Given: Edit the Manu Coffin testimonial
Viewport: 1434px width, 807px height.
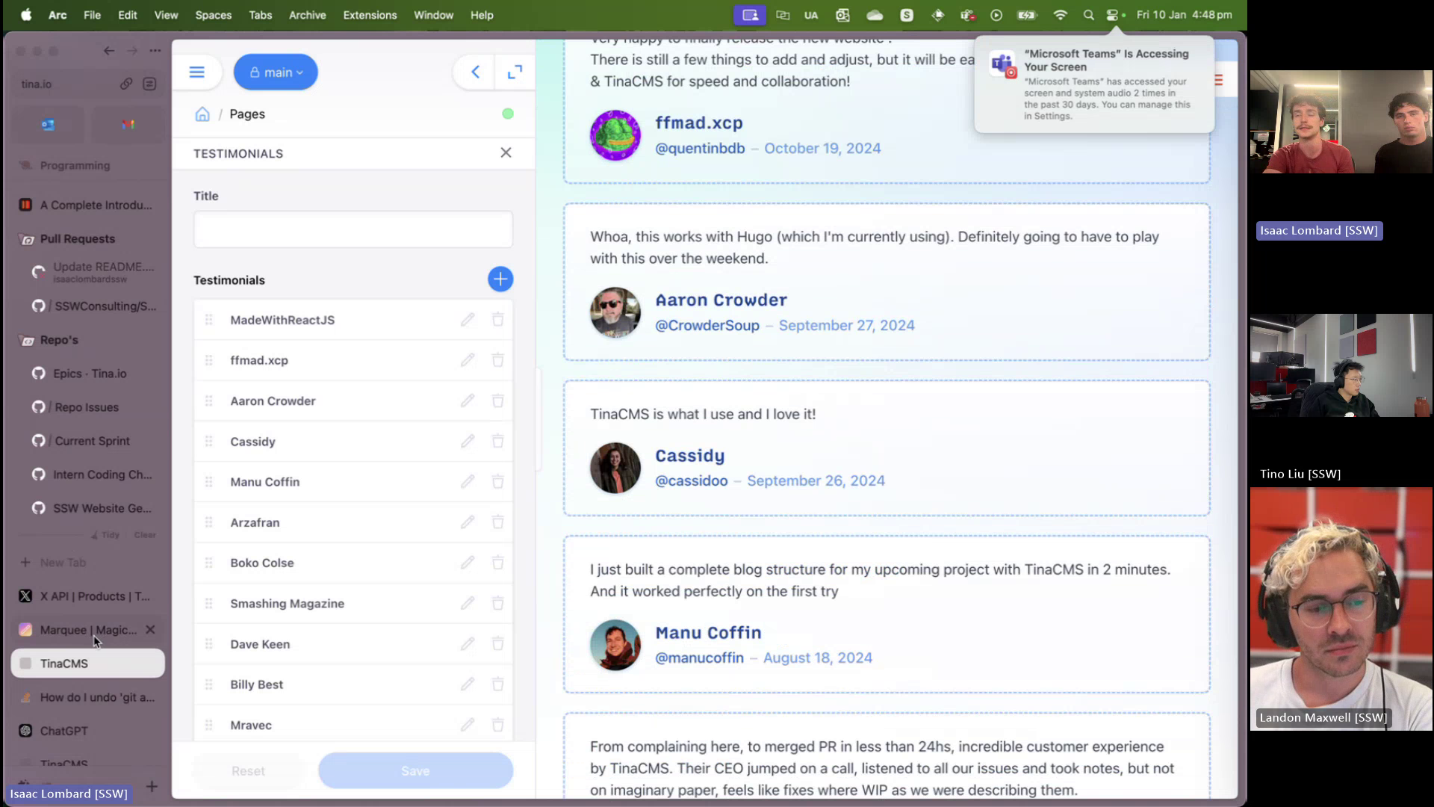Looking at the screenshot, I should 468,482.
